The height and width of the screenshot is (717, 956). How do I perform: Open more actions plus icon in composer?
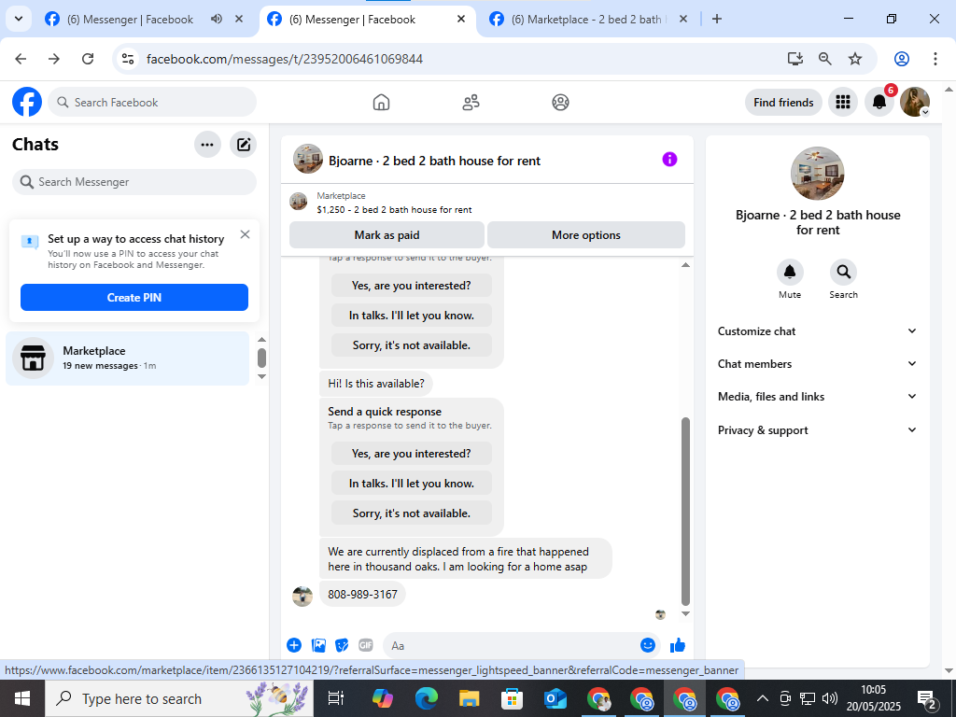pos(294,645)
